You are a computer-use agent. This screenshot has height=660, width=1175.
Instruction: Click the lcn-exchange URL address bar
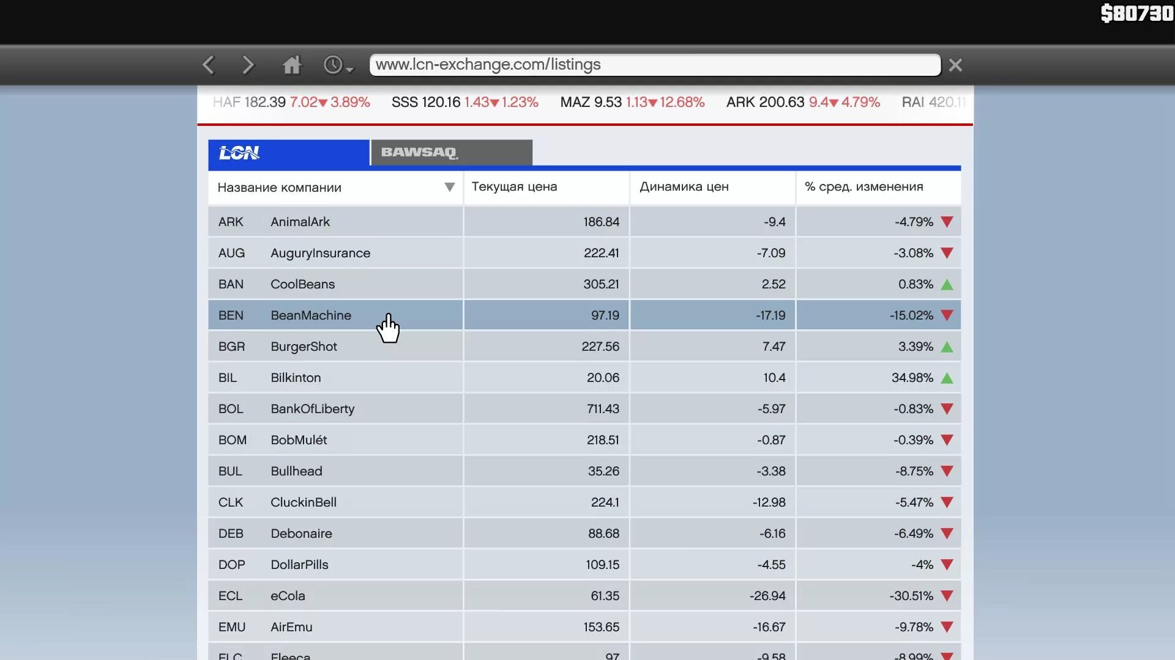pos(655,65)
